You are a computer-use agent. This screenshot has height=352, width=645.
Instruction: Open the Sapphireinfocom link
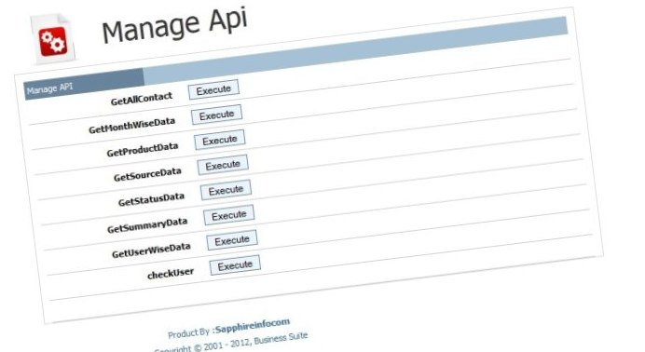(253, 326)
